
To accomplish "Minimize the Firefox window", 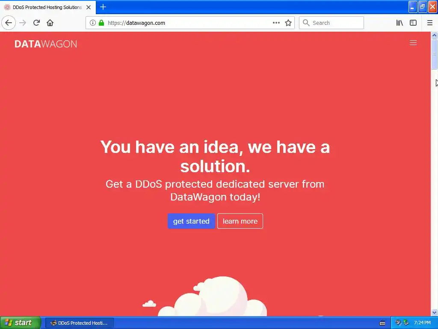I will click(x=413, y=7).
